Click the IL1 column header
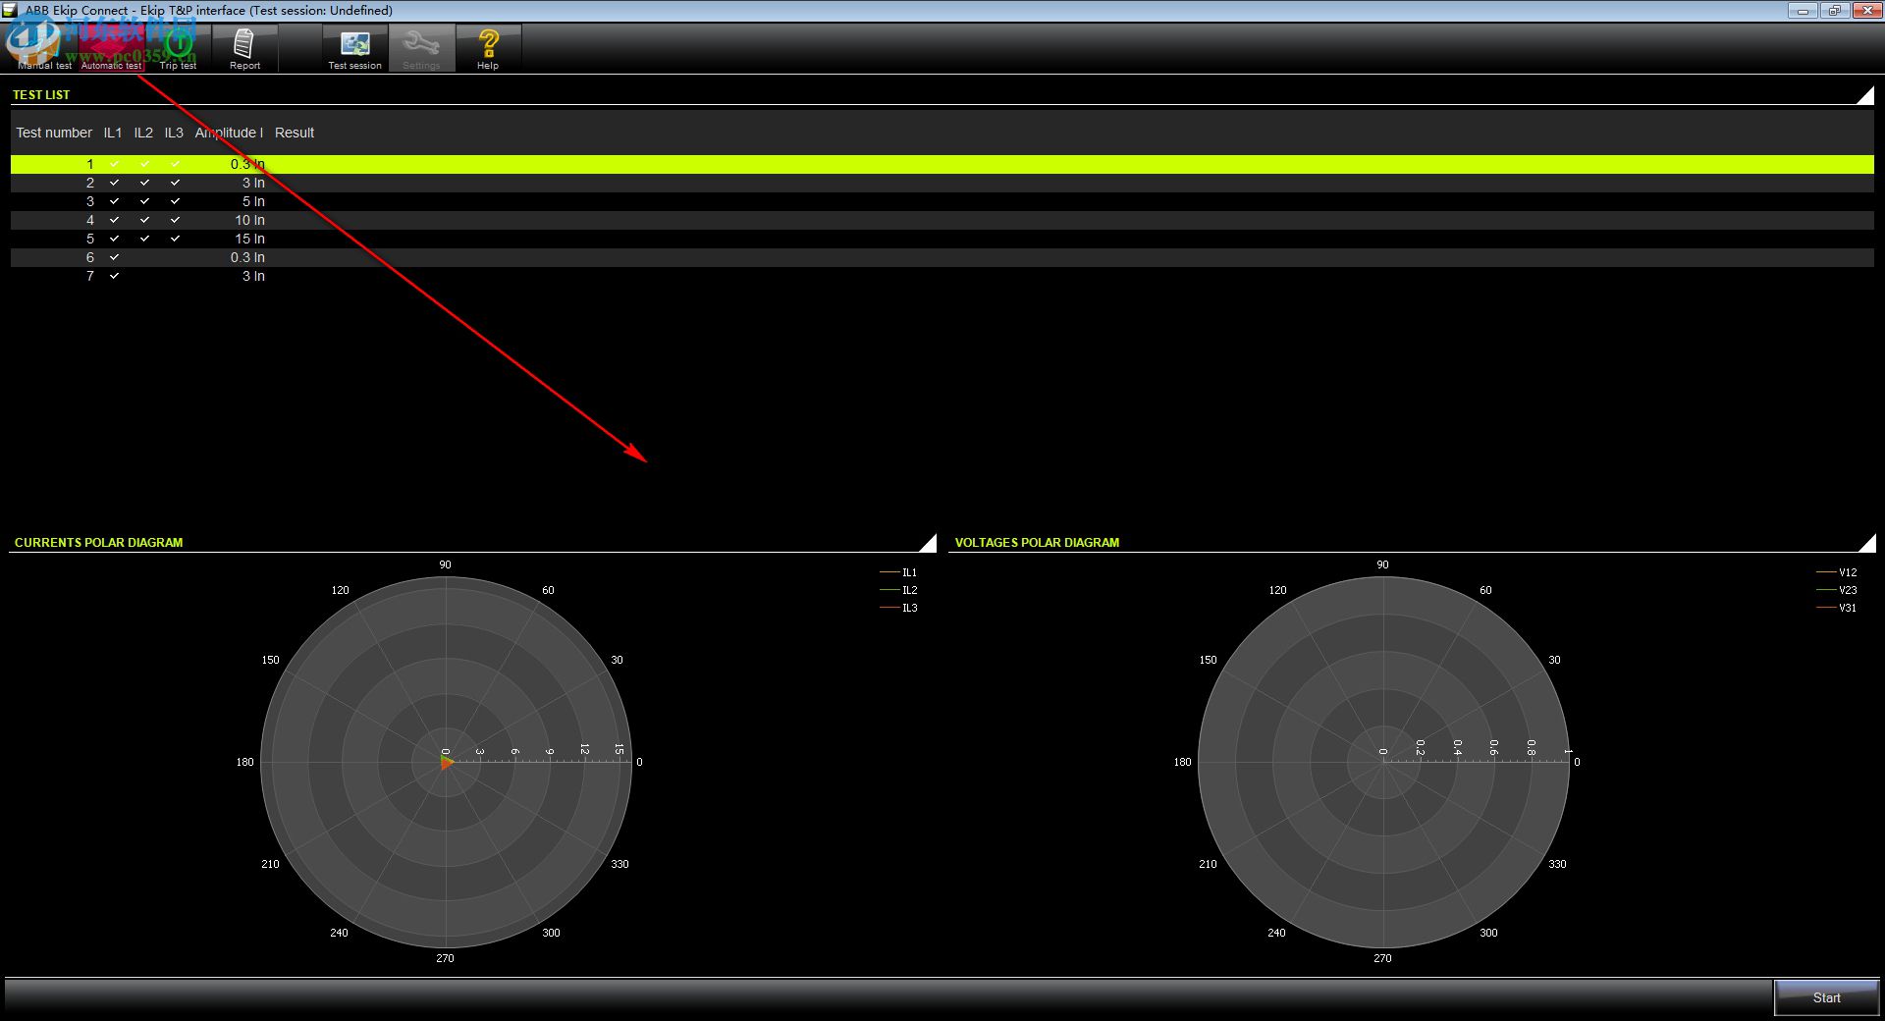 113,133
